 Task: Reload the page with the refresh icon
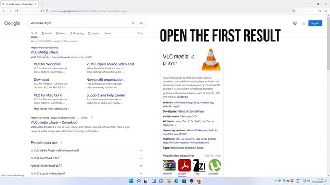coord(16,11)
